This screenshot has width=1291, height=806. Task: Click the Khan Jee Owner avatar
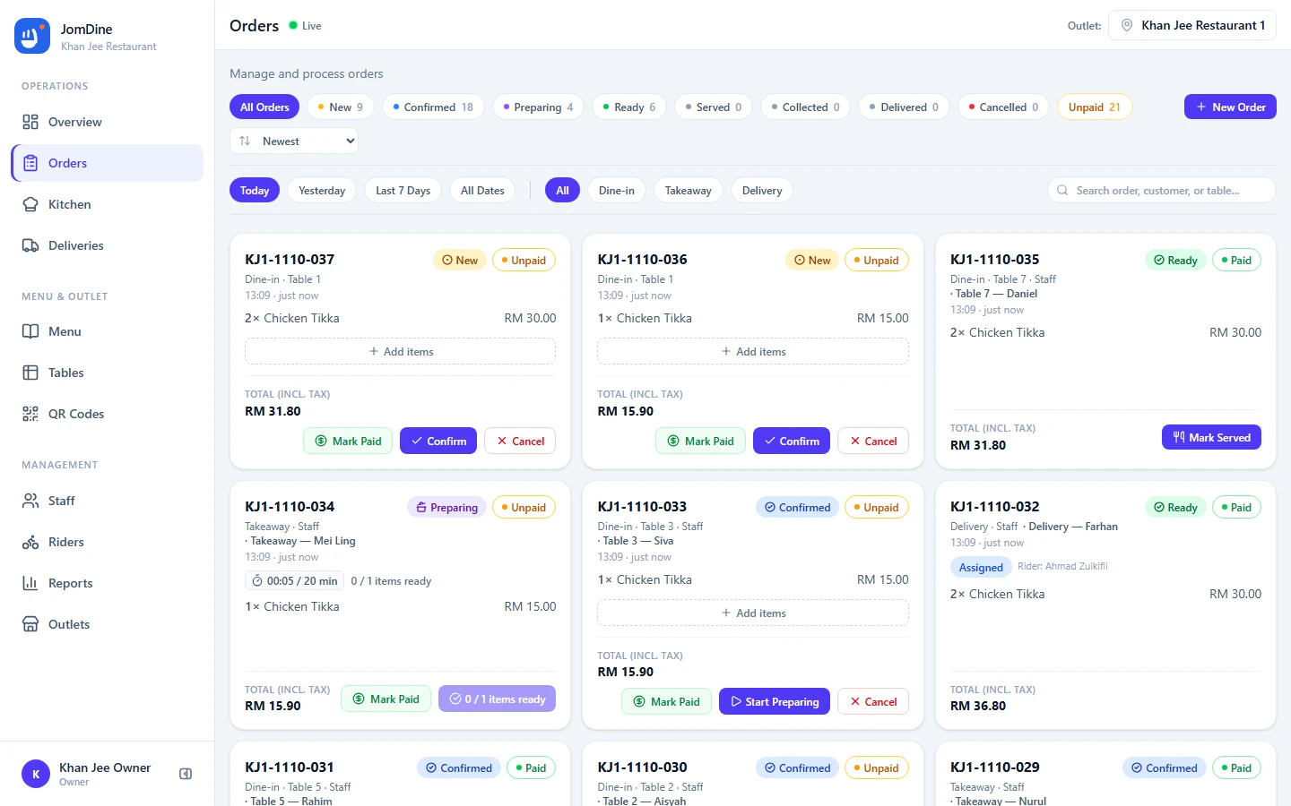(x=36, y=774)
